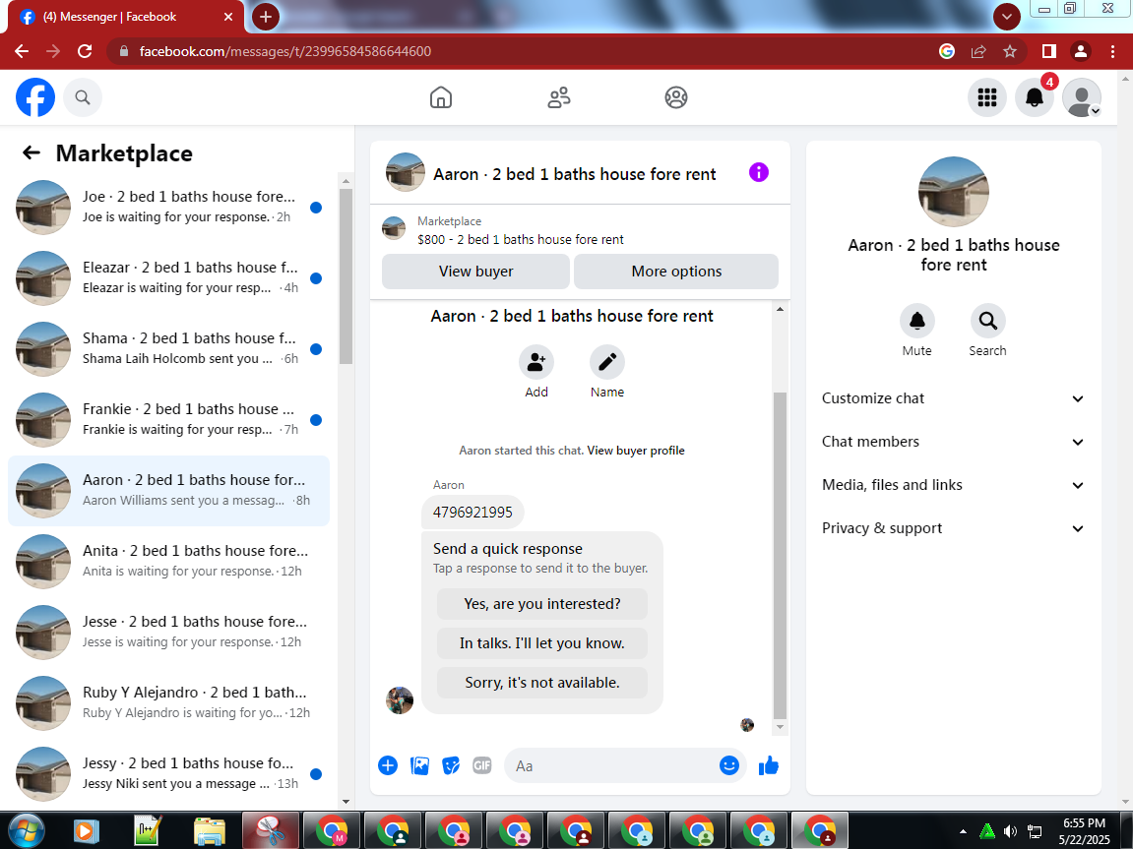Screen dimensions: 1133x849
Task: Open Jesse's conversation in the list
Action: pyautogui.click(x=168, y=632)
